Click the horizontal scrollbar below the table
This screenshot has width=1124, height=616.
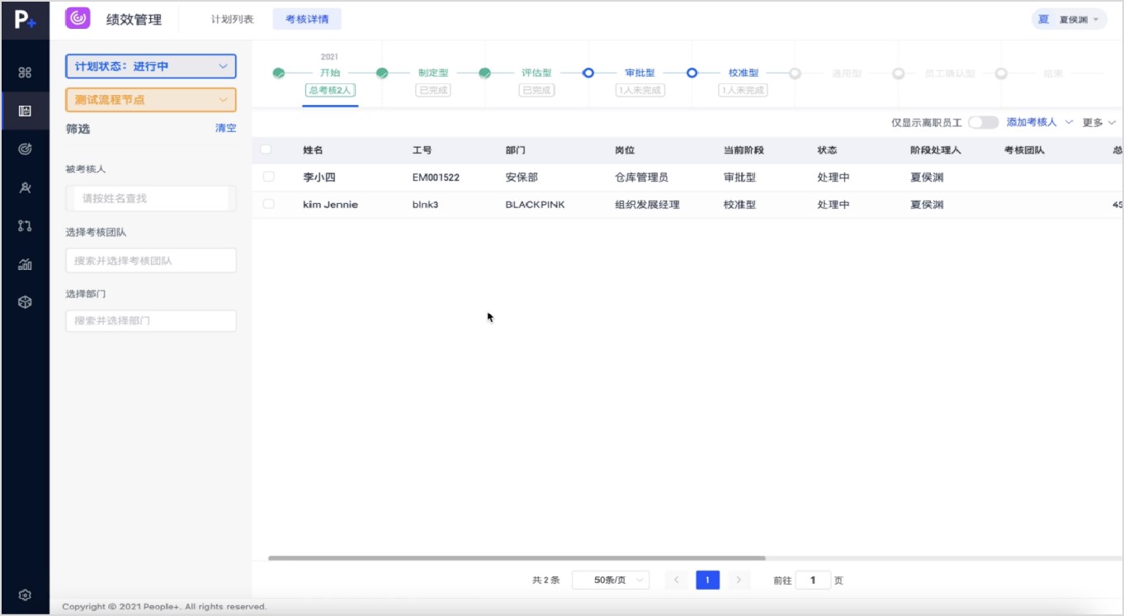pos(517,559)
